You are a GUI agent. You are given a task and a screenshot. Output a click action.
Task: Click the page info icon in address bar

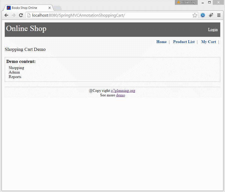pos(29,15)
